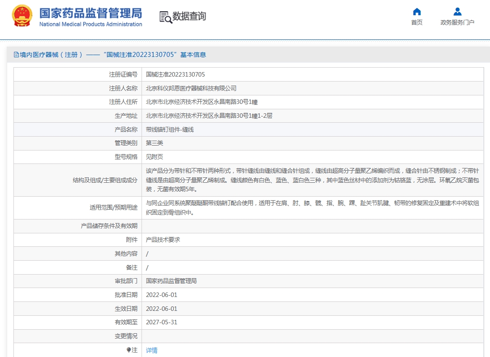Click the 注册人名称 label

123,88
